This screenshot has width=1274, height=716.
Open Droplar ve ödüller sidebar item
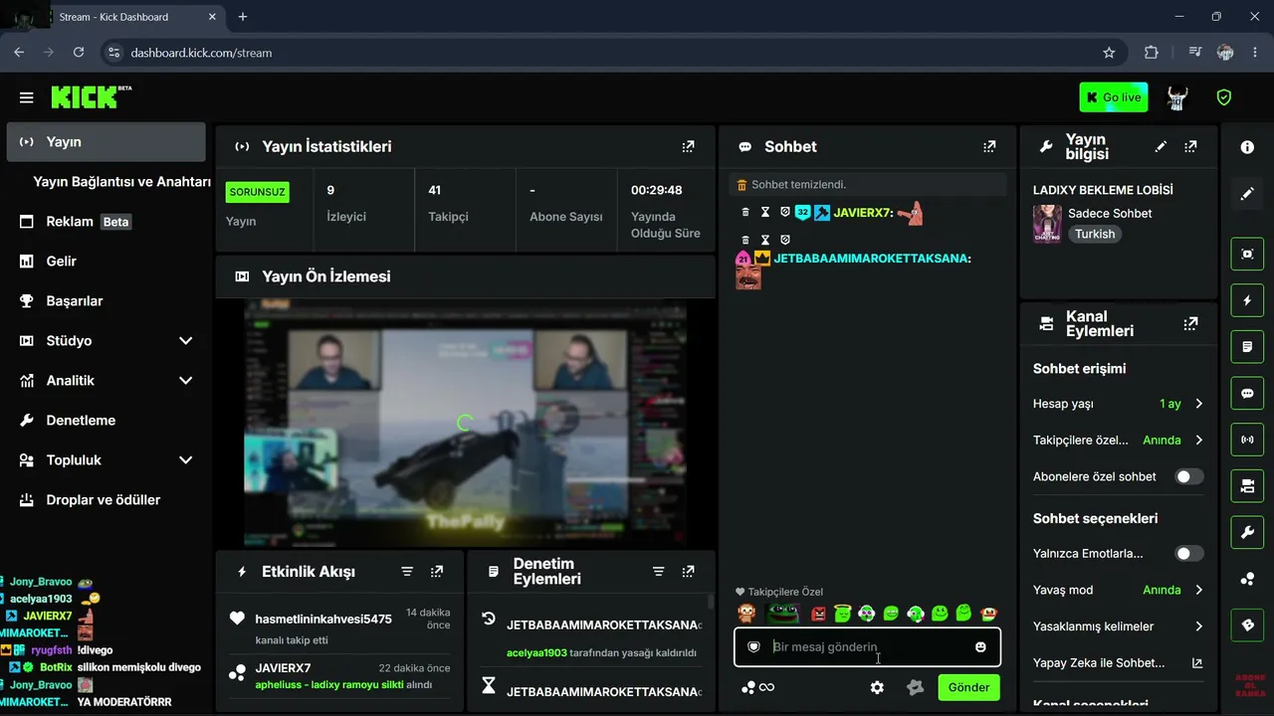coord(106,500)
